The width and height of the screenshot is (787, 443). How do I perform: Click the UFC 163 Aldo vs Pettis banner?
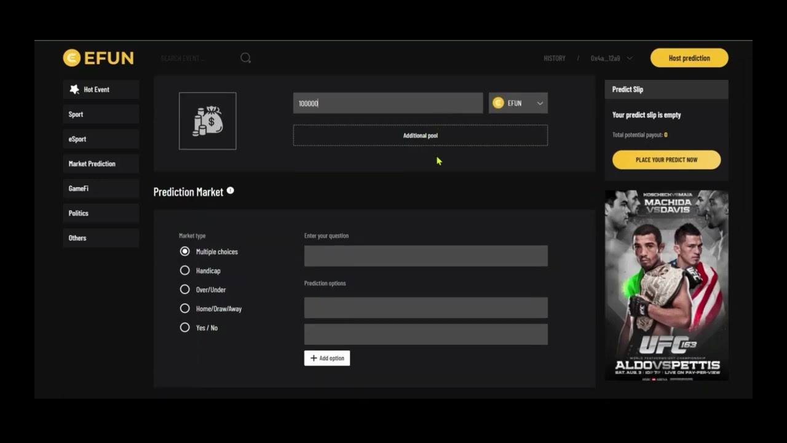coord(666,285)
